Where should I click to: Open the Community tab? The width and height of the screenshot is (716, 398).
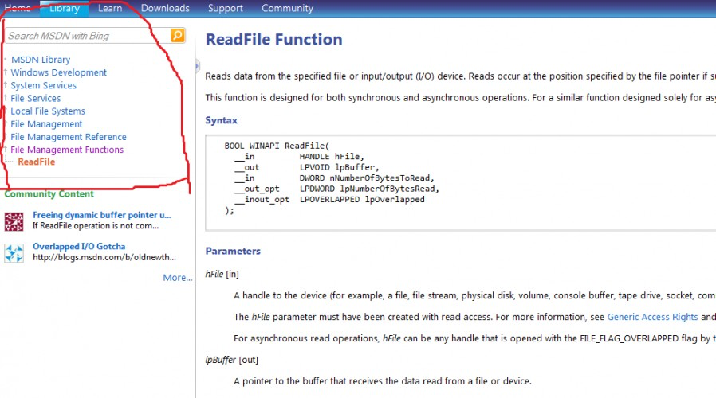tap(288, 8)
